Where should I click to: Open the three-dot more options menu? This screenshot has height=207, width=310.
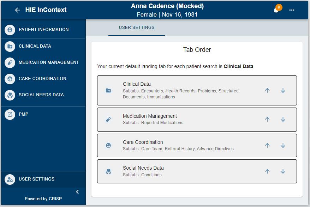292,10
